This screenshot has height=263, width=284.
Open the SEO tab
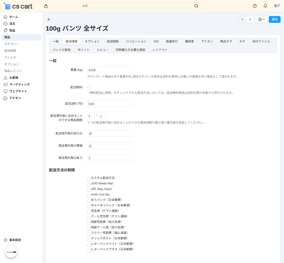coord(156,41)
